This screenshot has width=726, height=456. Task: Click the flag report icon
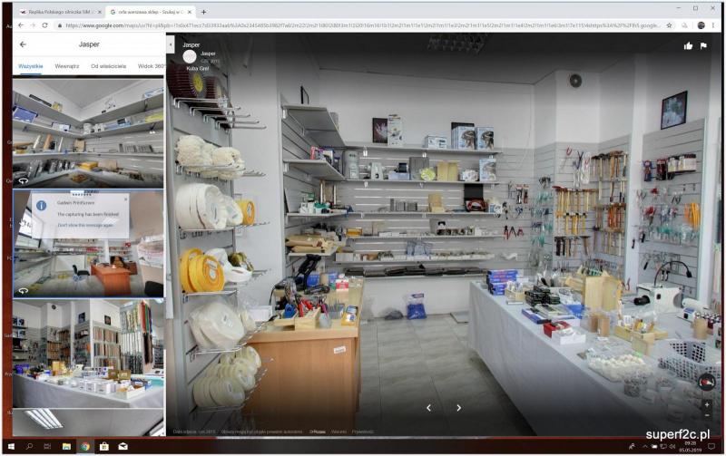703,45
